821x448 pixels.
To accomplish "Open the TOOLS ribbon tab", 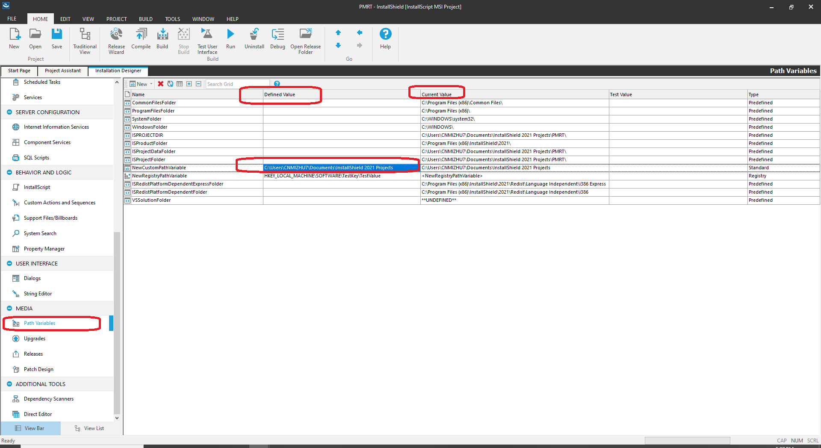I will 172,19.
